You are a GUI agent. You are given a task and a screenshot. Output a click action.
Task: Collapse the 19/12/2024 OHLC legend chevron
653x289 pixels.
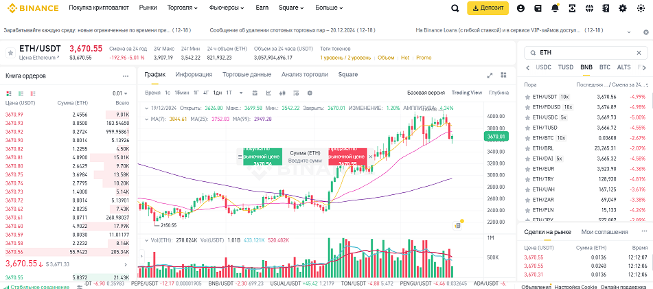146,108
